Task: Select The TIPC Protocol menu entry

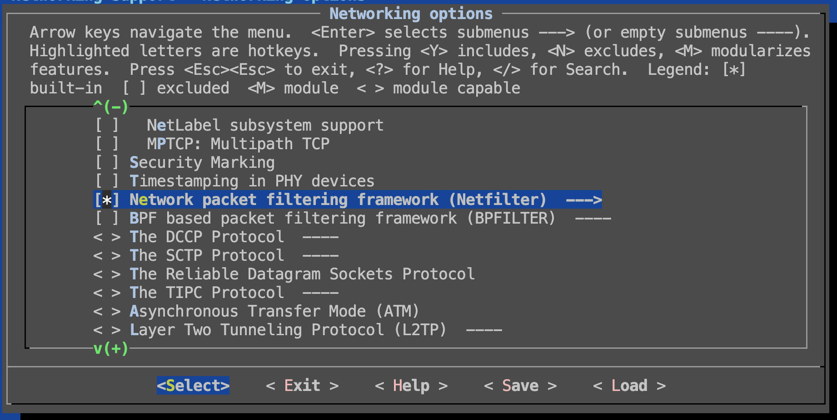Action: (206, 293)
